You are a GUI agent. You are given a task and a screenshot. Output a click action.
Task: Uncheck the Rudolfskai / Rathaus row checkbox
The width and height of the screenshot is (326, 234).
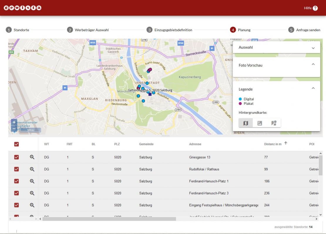point(16,169)
